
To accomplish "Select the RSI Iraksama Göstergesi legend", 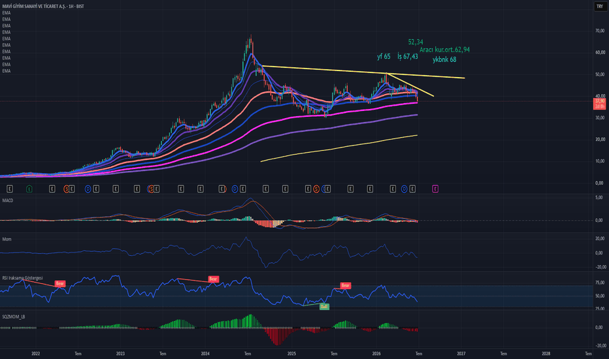I will 22,278.
